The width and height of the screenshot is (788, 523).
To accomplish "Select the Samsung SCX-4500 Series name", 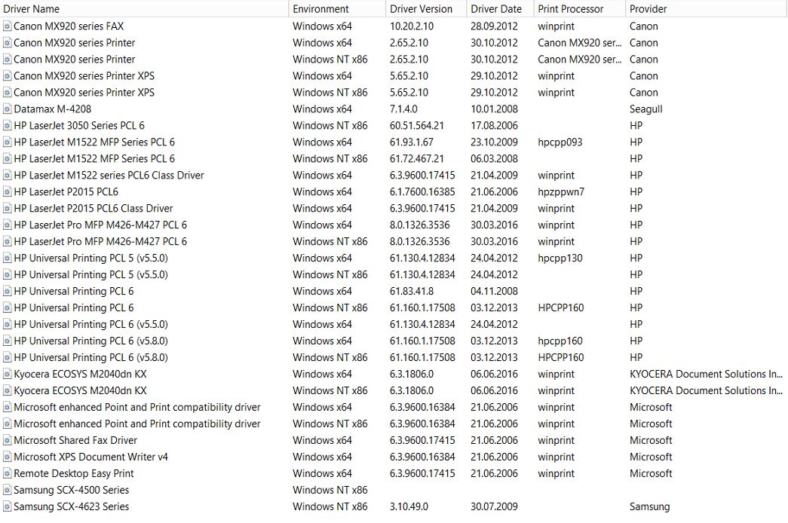I will [72, 491].
